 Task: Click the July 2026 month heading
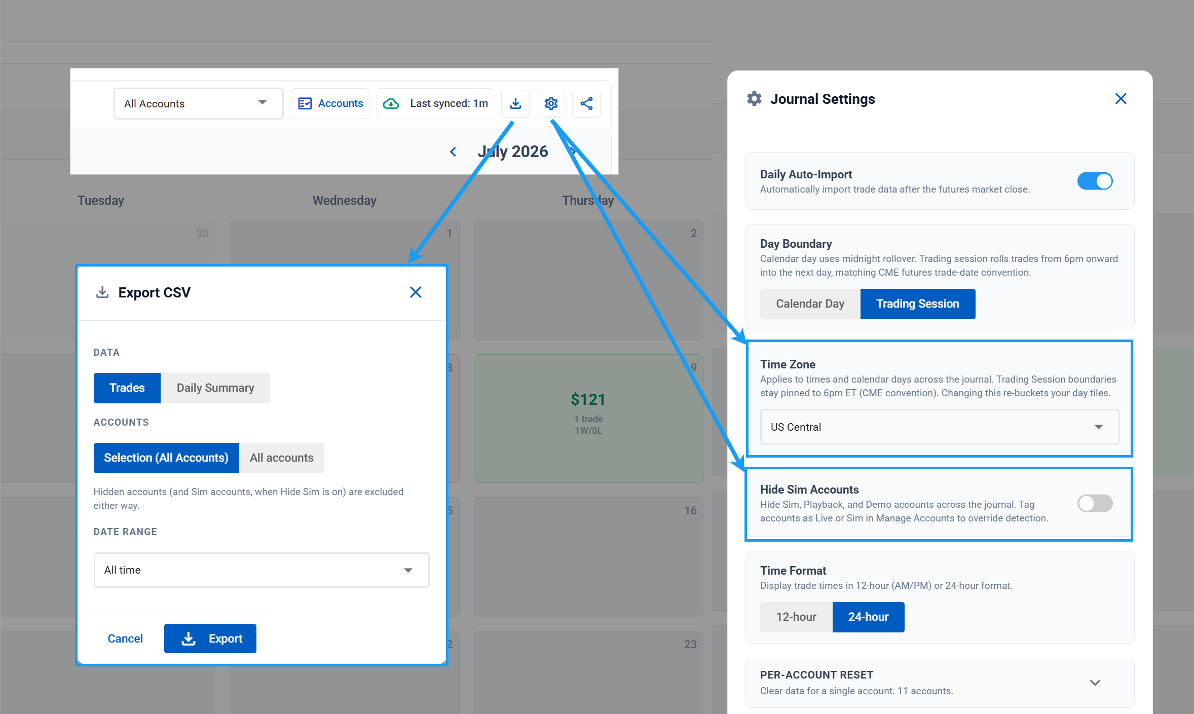click(513, 152)
